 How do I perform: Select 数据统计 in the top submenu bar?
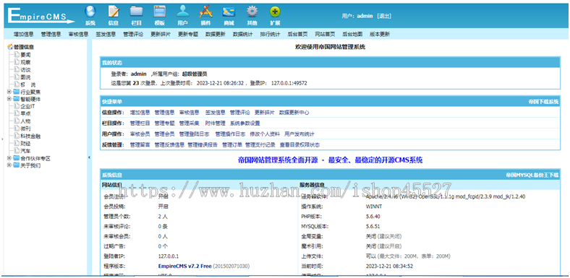[243, 35]
